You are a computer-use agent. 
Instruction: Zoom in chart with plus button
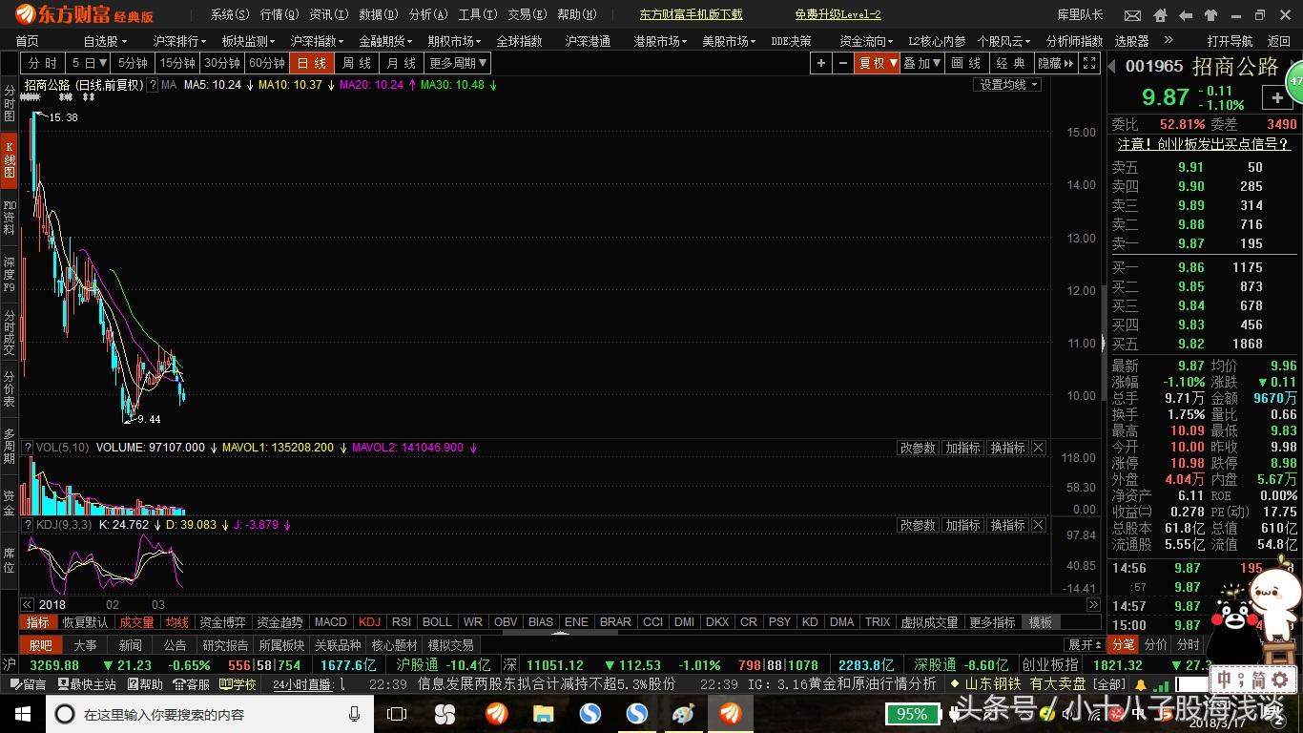(820, 63)
